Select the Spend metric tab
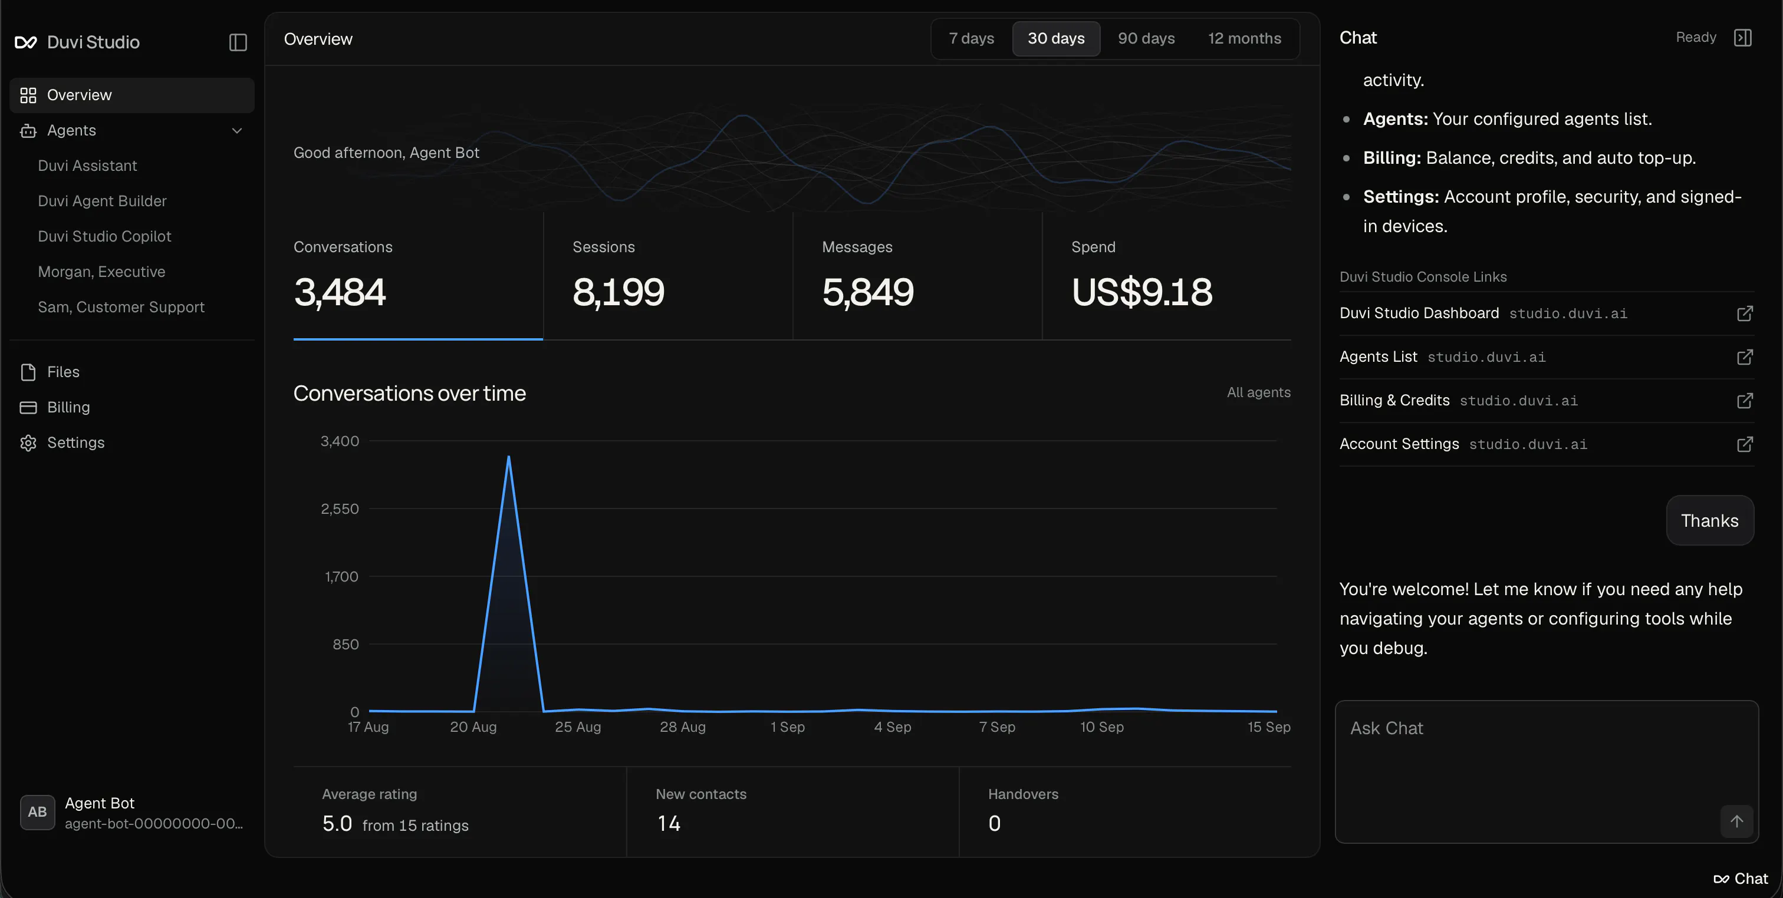Viewport: 1783px width, 898px height. pos(1167,276)
